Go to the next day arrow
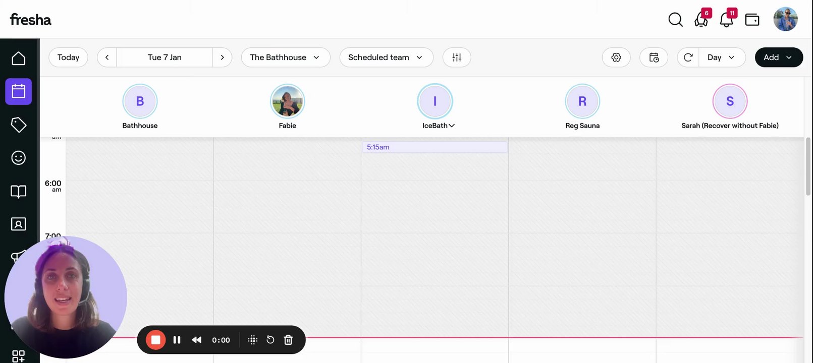The height and width of the screenshot is (363, 813). (222, 57)
